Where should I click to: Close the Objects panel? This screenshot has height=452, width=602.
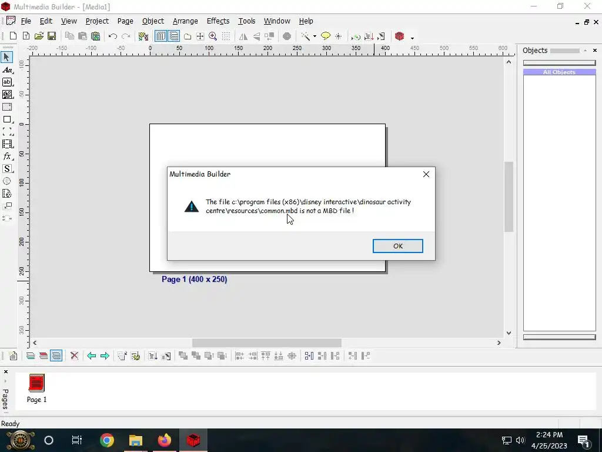click(595, 51)
